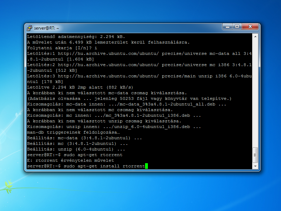Close the server@RT PuTTY window
The height and width of the screenshot is (211, 281).
pyautogui.click(x=250, y=27)
